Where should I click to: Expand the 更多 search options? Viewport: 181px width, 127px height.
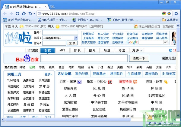137,50
